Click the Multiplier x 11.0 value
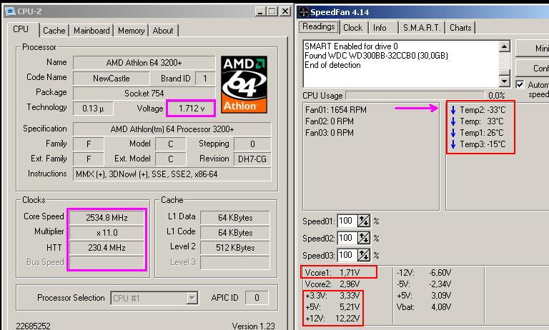The image size is (549, 330). click(107, 233)
